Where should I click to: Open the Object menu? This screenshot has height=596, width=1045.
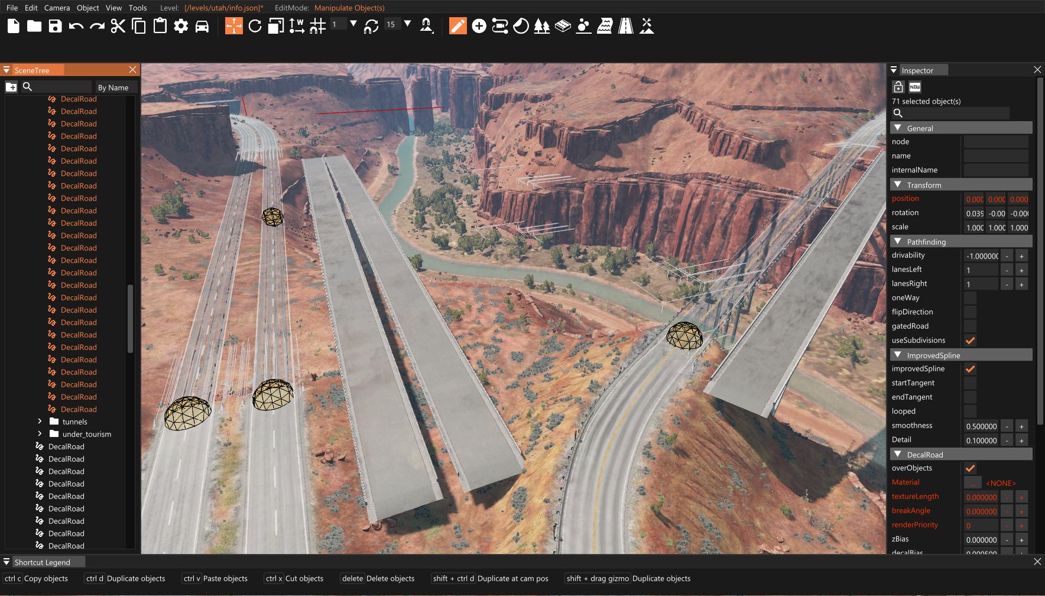[88, 8]
